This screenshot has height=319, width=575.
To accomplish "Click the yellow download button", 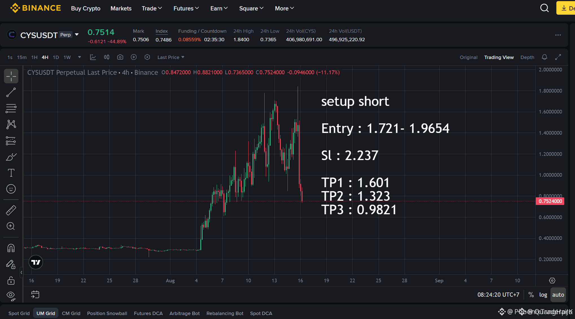I will pyautogui.click(x=566, y=8).
